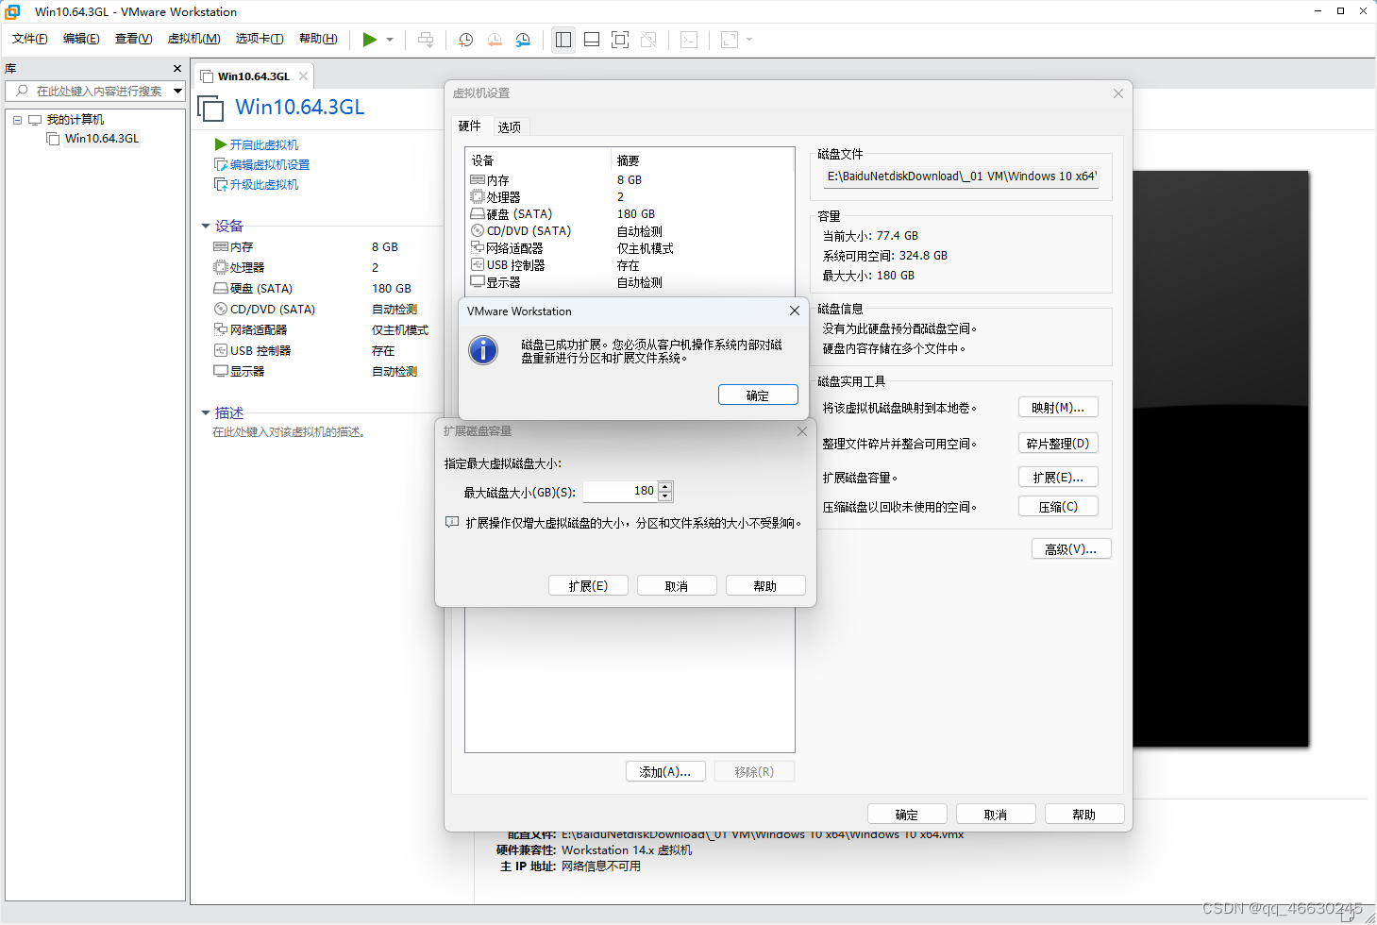Open the 查看(V) menu
Screen dimensions: 1377x925
pyautogui.click(x=133, y=39)
